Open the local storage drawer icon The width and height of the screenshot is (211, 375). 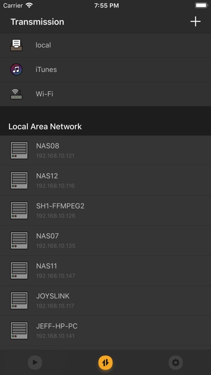pos(16,45)
